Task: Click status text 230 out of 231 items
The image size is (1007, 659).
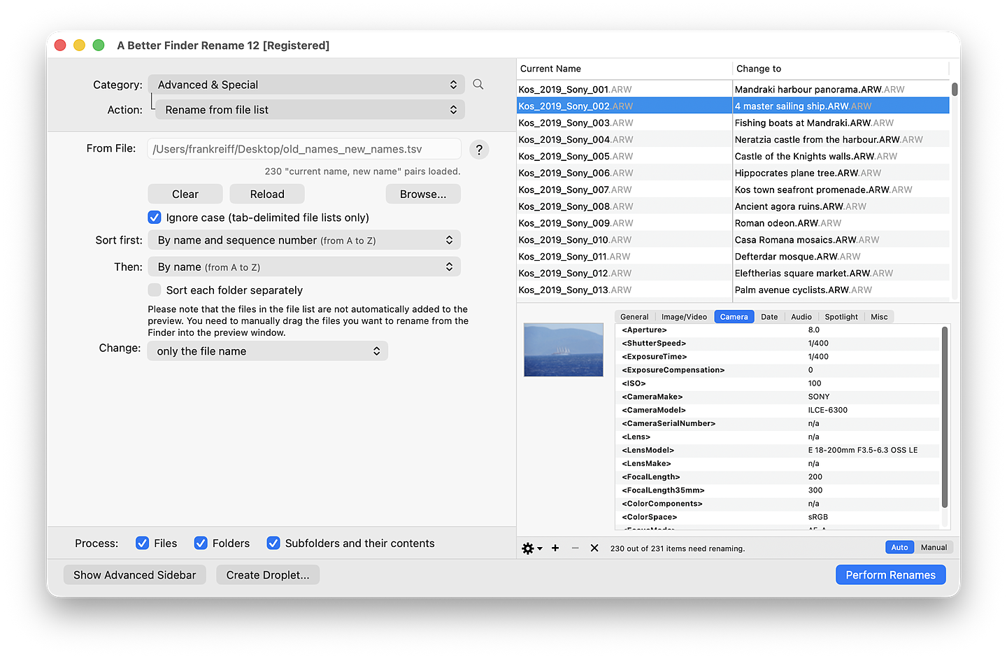Action: 678,548
